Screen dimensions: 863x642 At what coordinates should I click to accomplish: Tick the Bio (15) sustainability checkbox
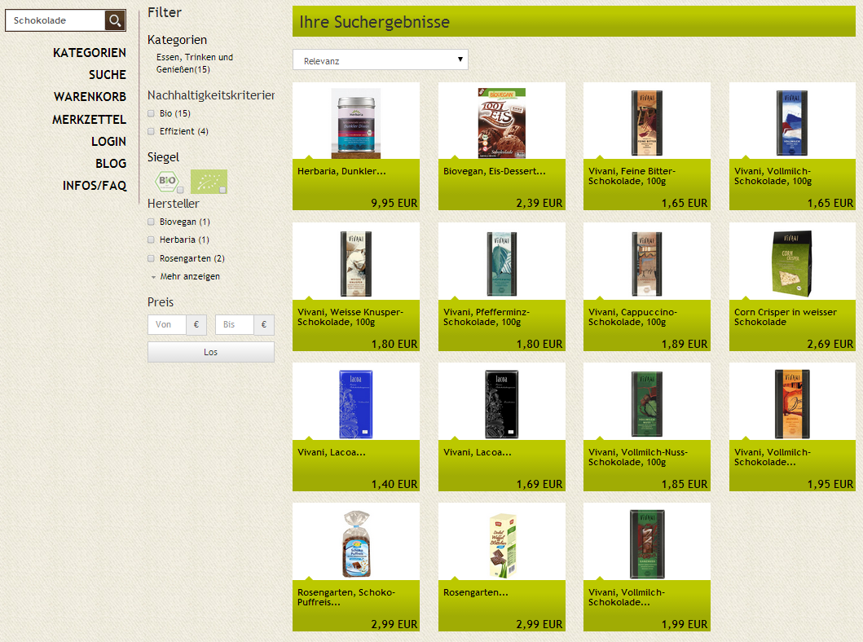[x=151, y=113]
